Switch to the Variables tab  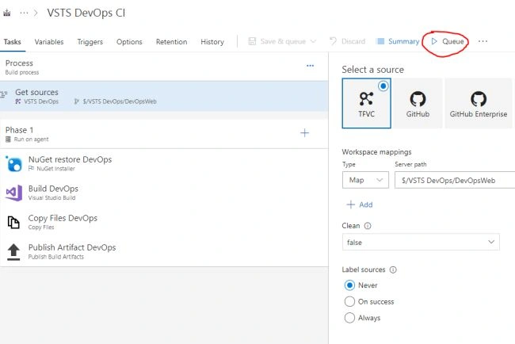[49, 42]
